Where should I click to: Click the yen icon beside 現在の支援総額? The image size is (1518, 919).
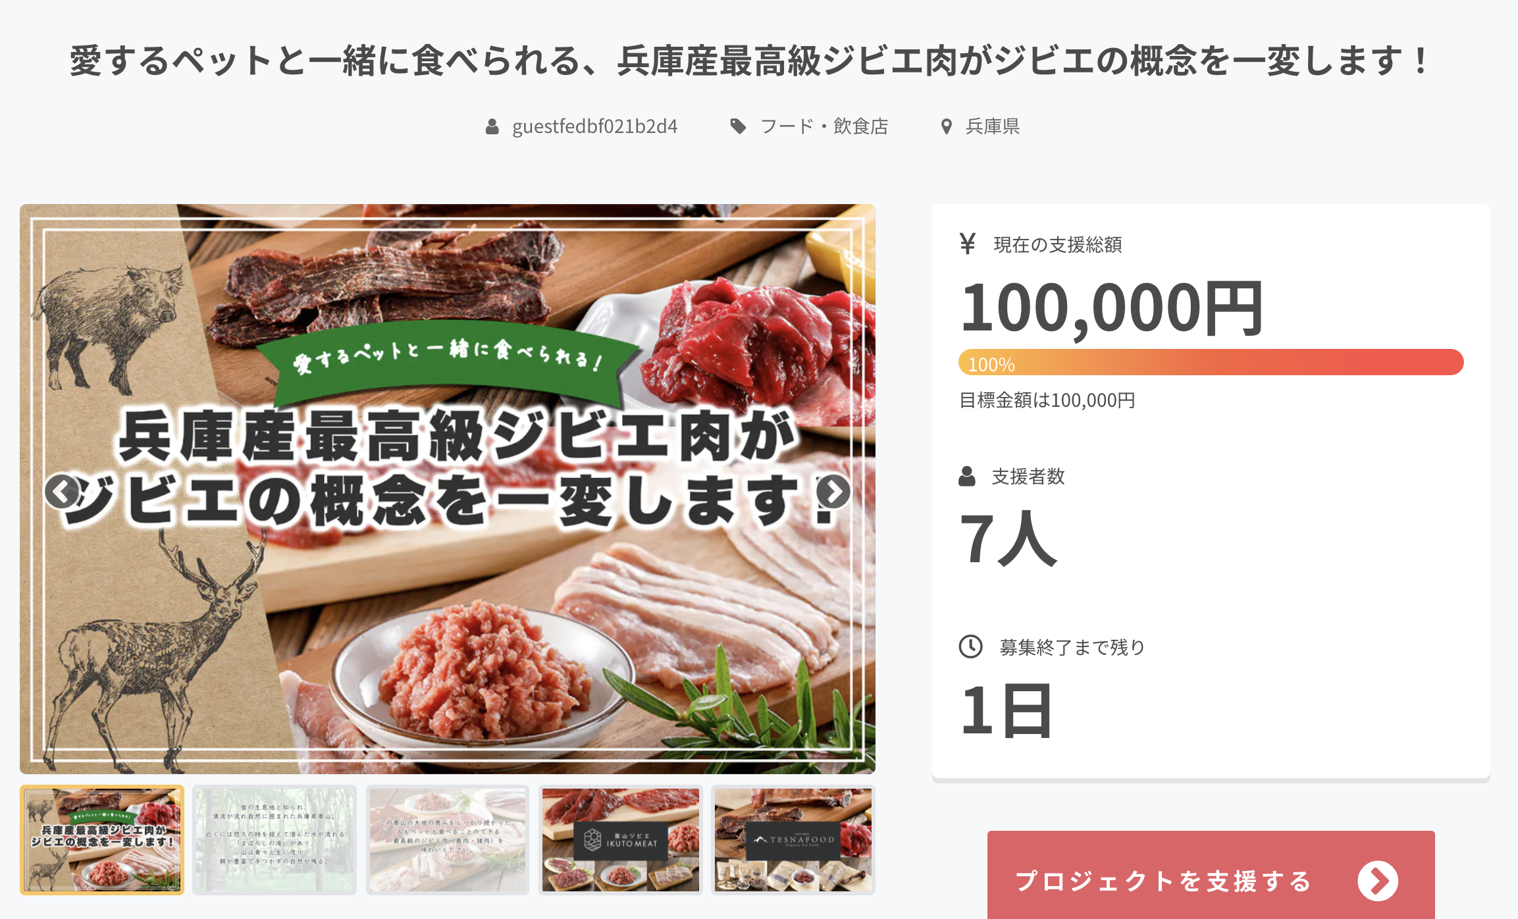pyautogui.click(x=968, y=244)
